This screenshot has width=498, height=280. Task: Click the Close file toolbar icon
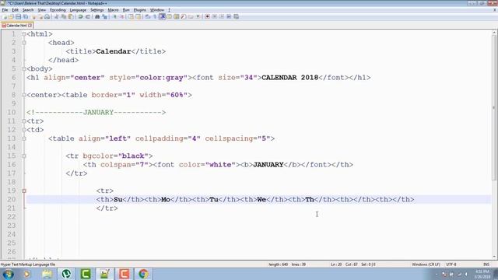tap(33, 16)
